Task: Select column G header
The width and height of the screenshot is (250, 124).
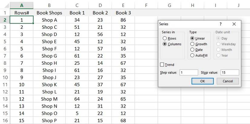Action: (x=169, y=5)
